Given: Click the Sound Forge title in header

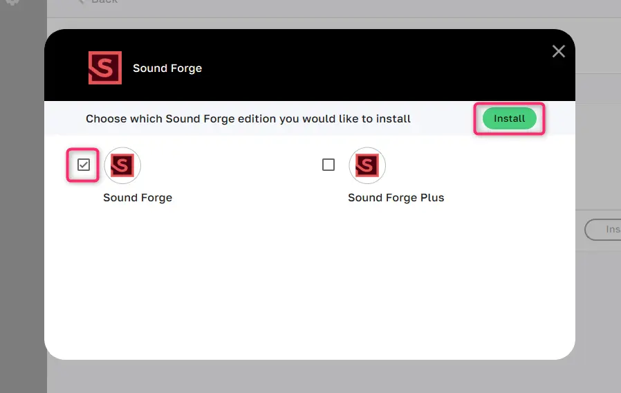Looking at the screenshot, I should 167,68.
